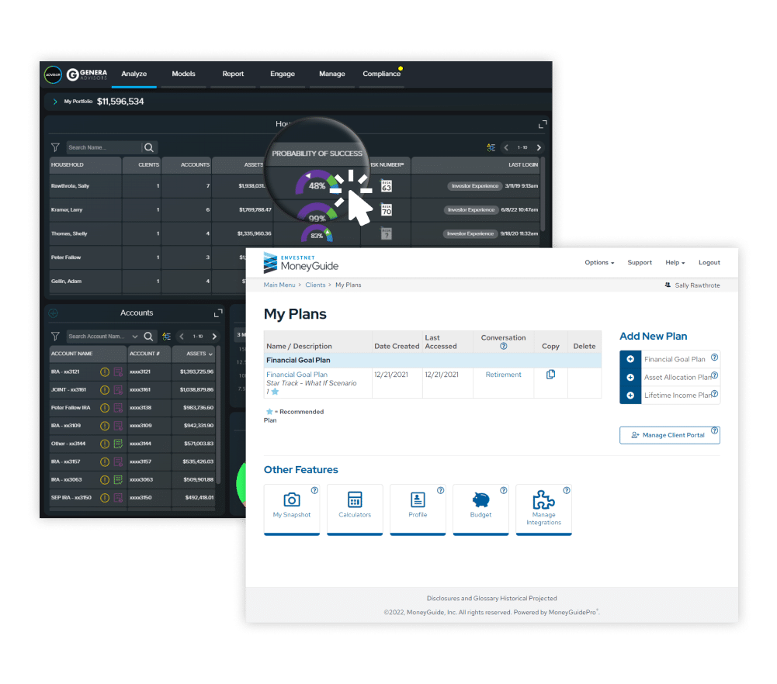Open risk number 70 icon for Kramer
Screen dimensions: 777x684
pyautogui.click(x=387, y=210)
